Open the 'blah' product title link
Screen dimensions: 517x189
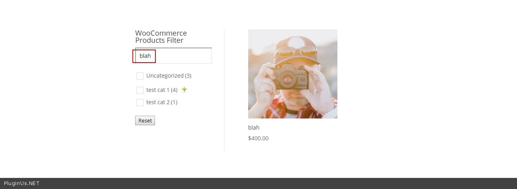(x=254, y=128)
